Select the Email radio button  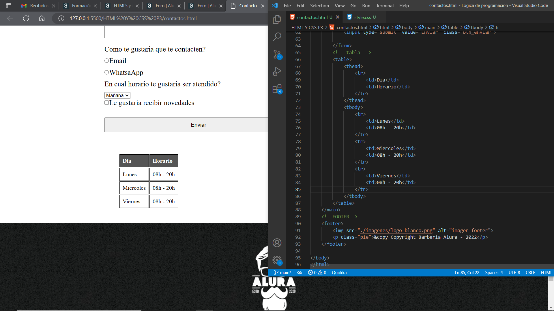point(106,60)
